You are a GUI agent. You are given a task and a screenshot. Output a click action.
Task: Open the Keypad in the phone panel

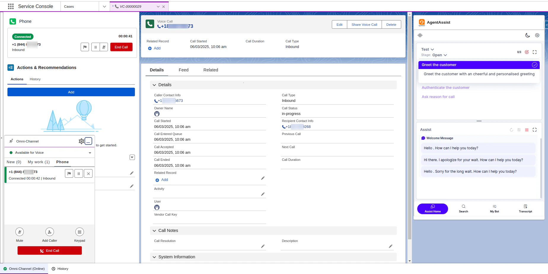(79, 232)
